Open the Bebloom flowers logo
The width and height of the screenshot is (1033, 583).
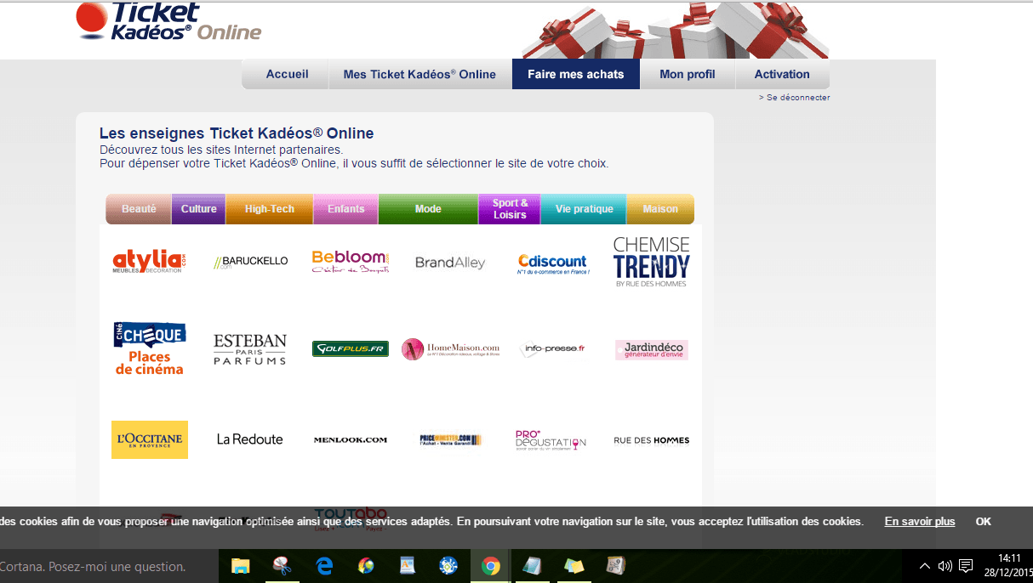350,262
